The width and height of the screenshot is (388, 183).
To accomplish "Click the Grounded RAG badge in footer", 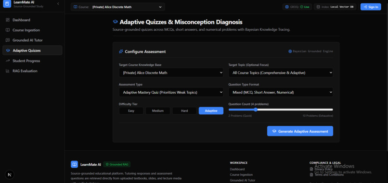I will pos(117,164).
